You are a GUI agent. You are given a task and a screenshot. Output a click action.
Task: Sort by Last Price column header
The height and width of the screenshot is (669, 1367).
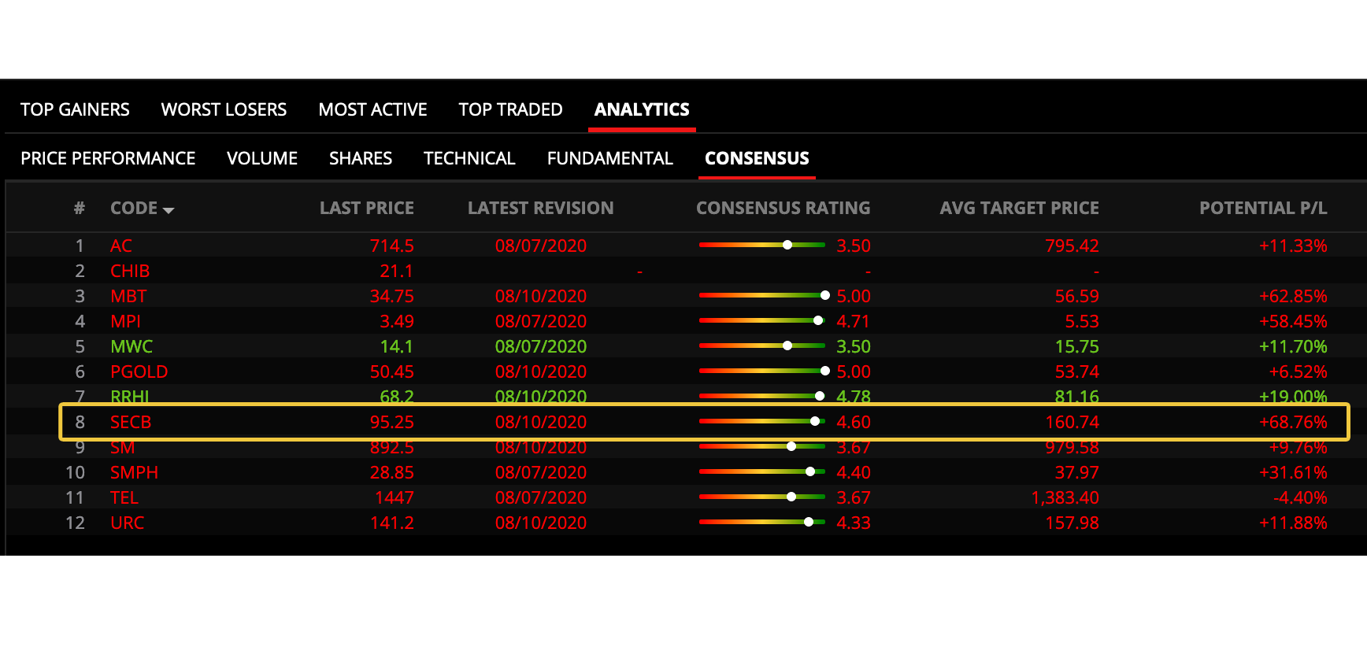click(367, 208)
